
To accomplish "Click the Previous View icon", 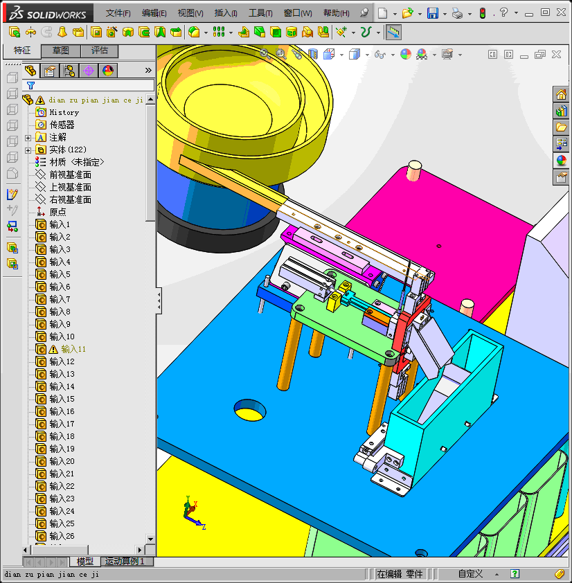I will 297,54.
